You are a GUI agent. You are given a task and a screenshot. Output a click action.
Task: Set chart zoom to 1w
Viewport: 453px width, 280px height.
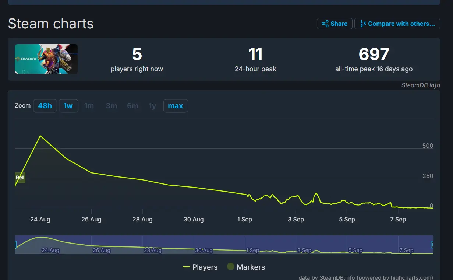click(x=68, y=106)
